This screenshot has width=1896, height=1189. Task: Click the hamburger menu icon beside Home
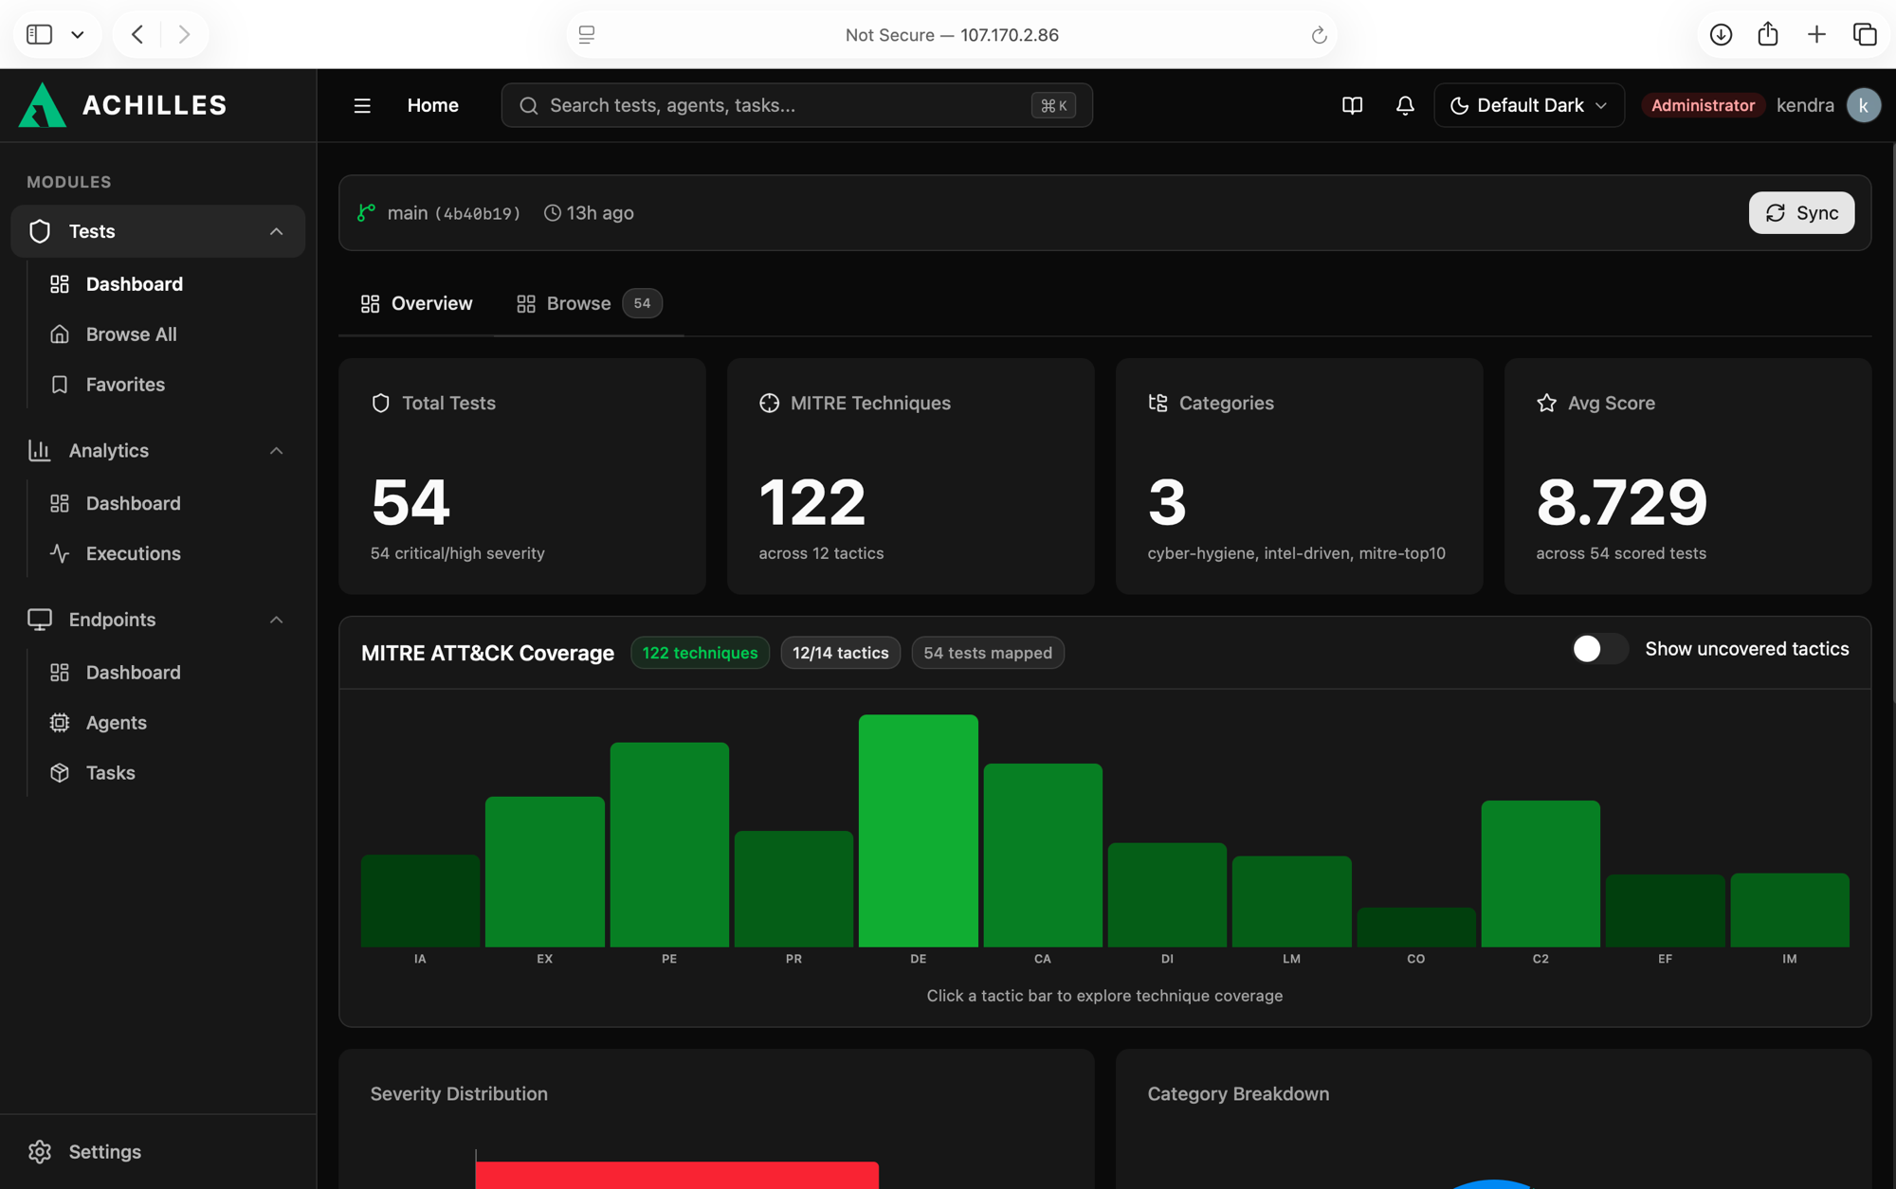click(x=362, y=105)
